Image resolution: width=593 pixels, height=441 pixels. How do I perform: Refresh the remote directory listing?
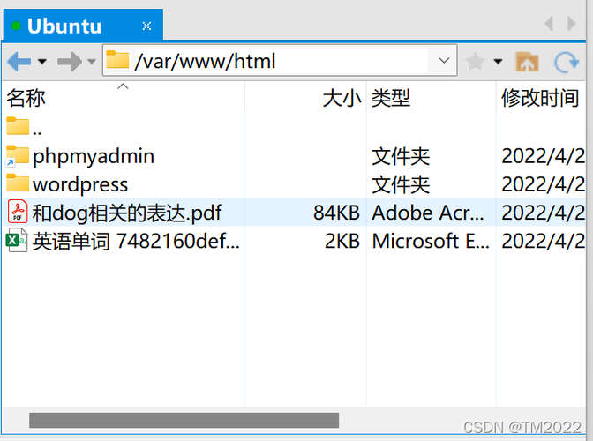click(567, 61)
